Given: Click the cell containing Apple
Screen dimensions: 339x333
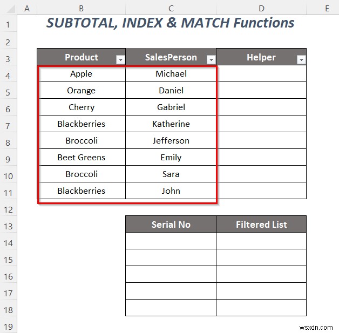Looking at the screenshot, I should tap(81, 74).
